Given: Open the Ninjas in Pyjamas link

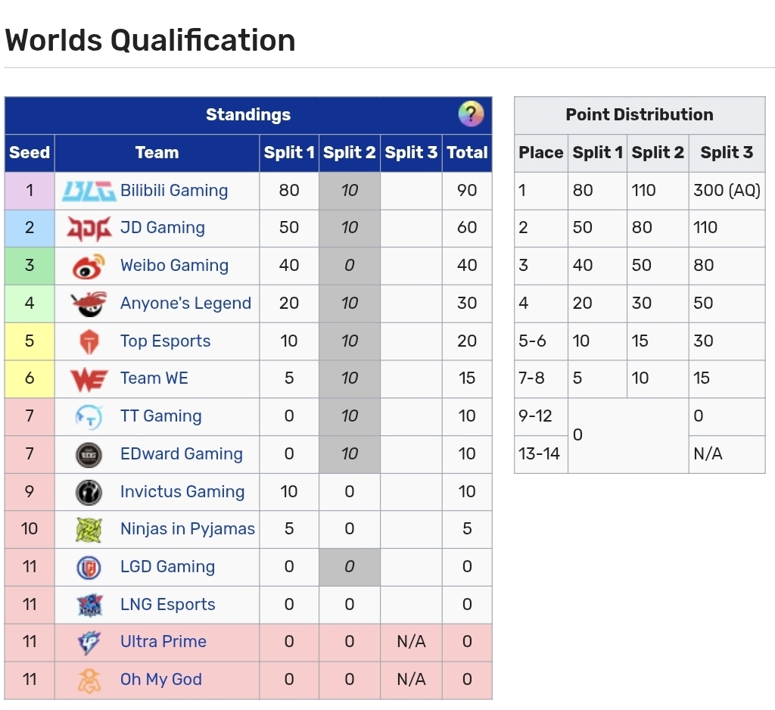Looking at the screenshot, I should pos(188,529).
